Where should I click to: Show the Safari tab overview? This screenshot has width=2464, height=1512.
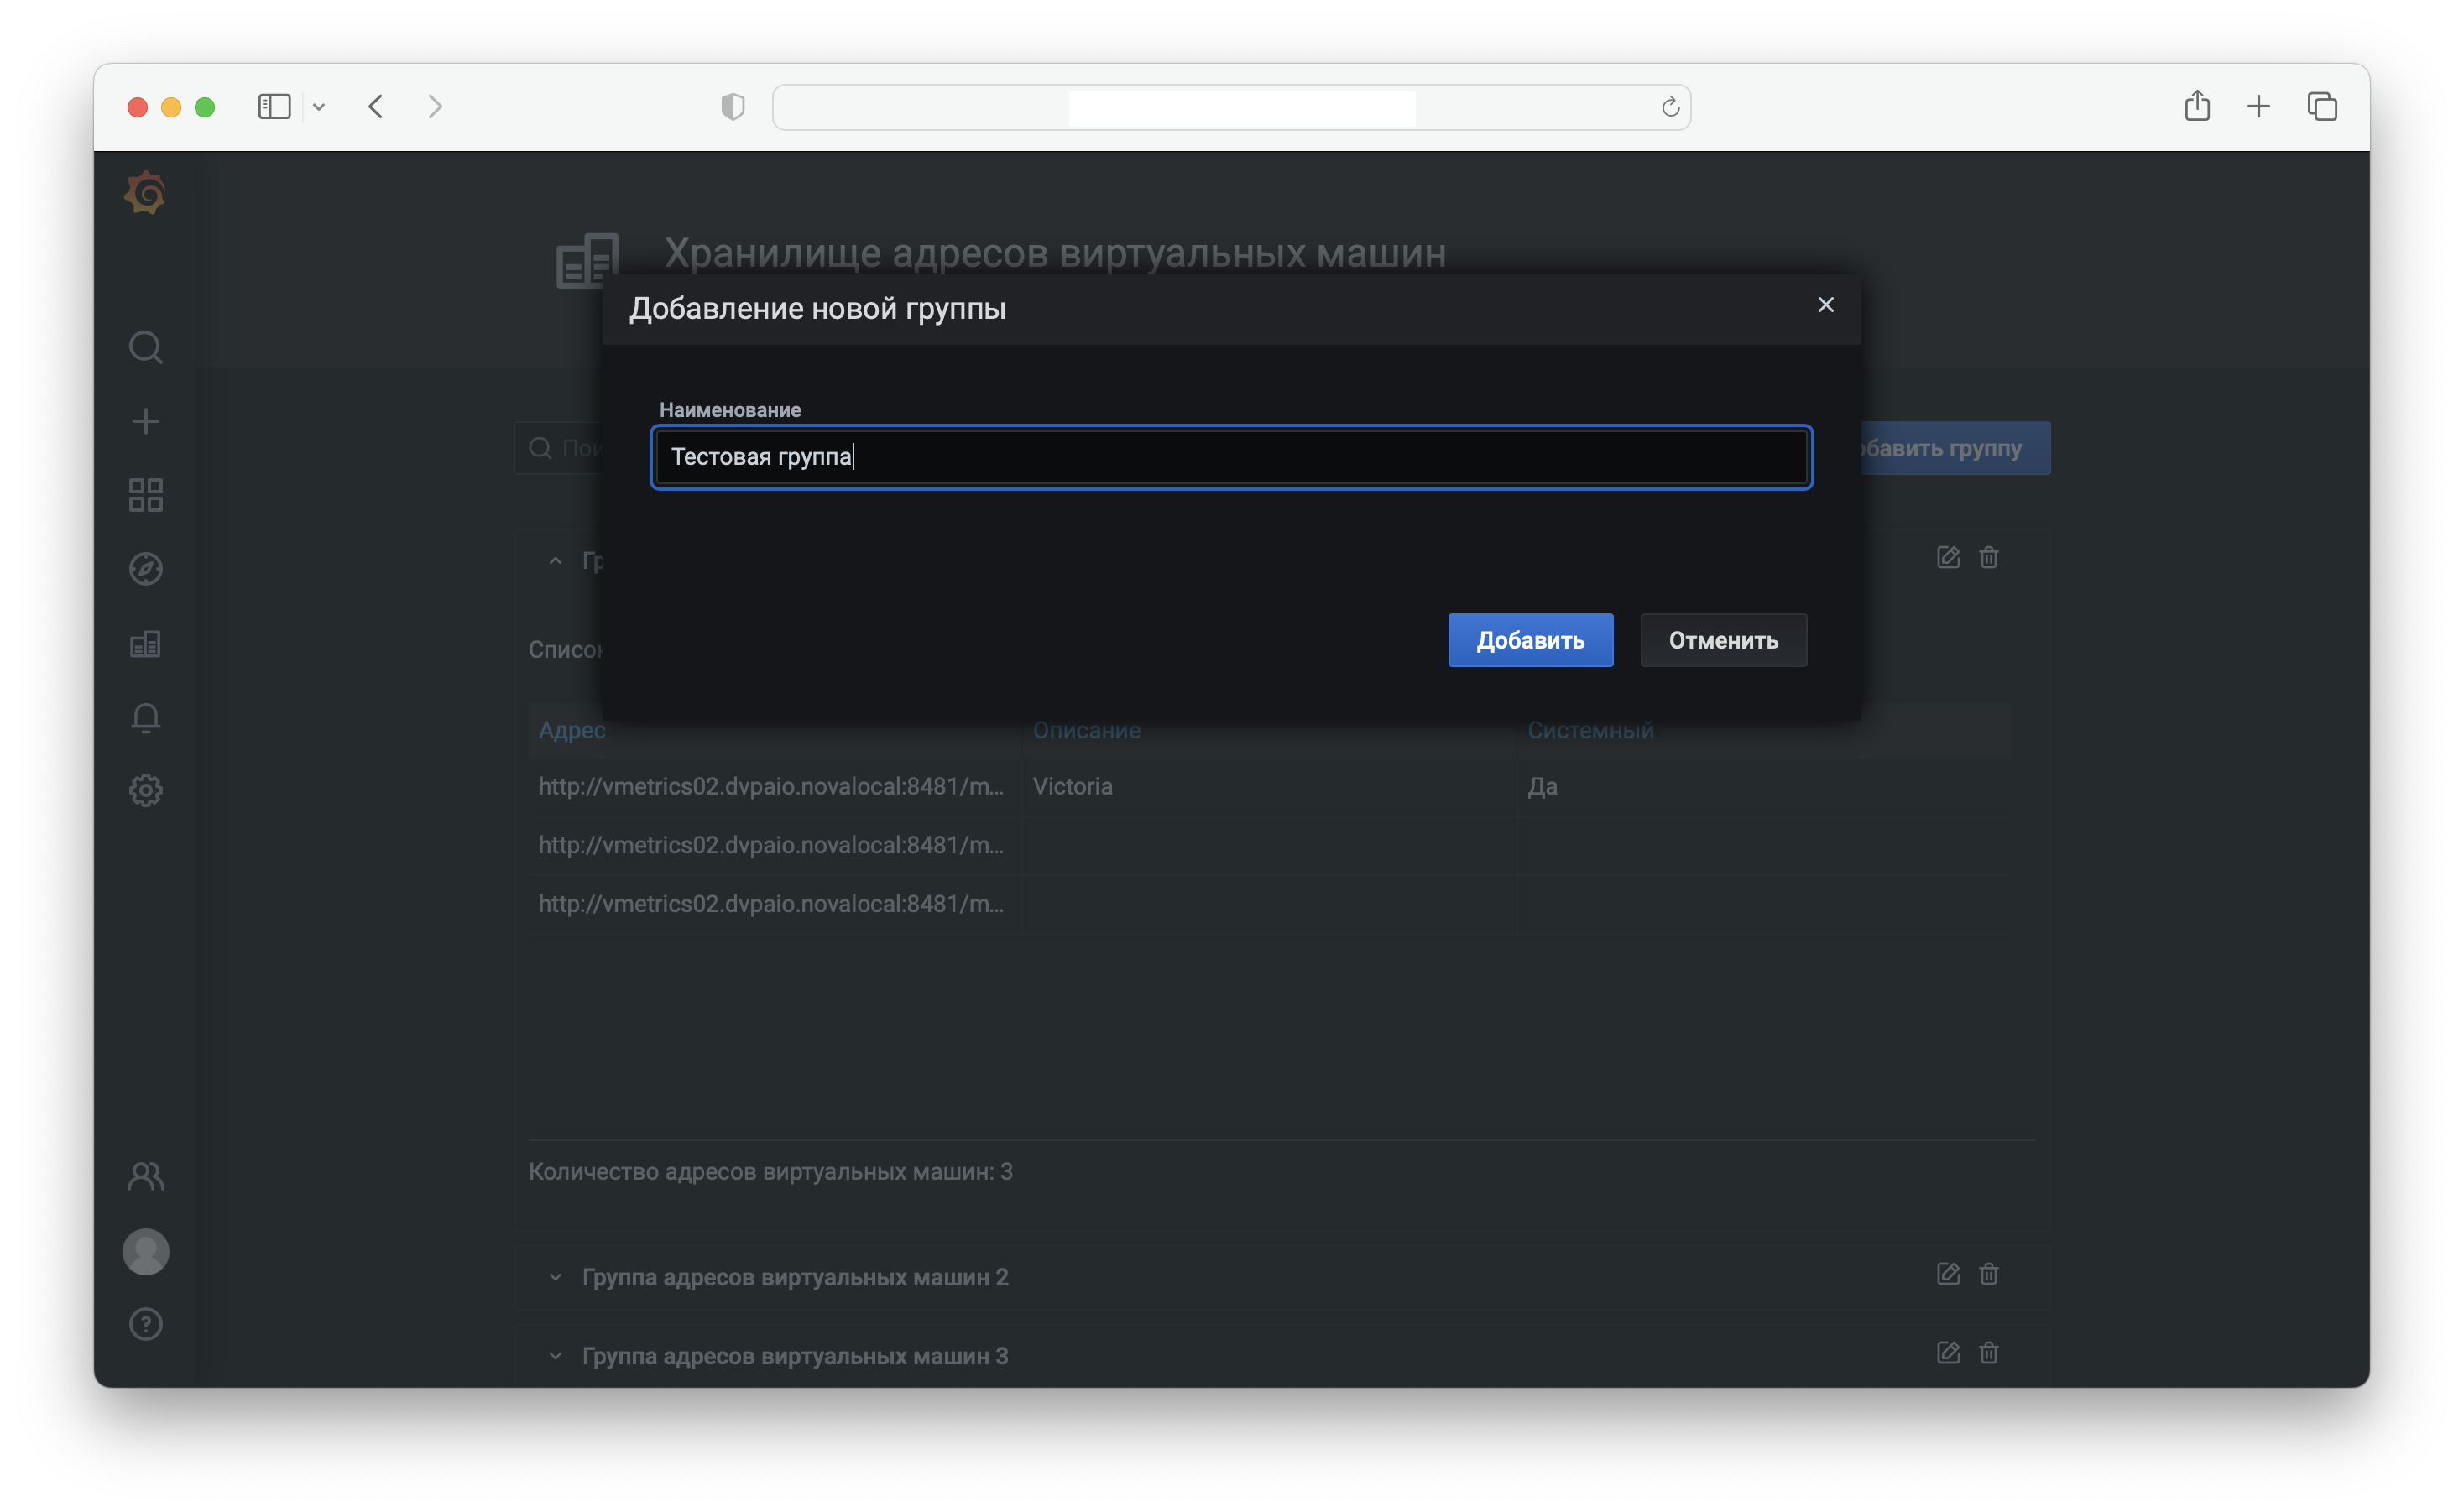click(x=2322, y=106)
